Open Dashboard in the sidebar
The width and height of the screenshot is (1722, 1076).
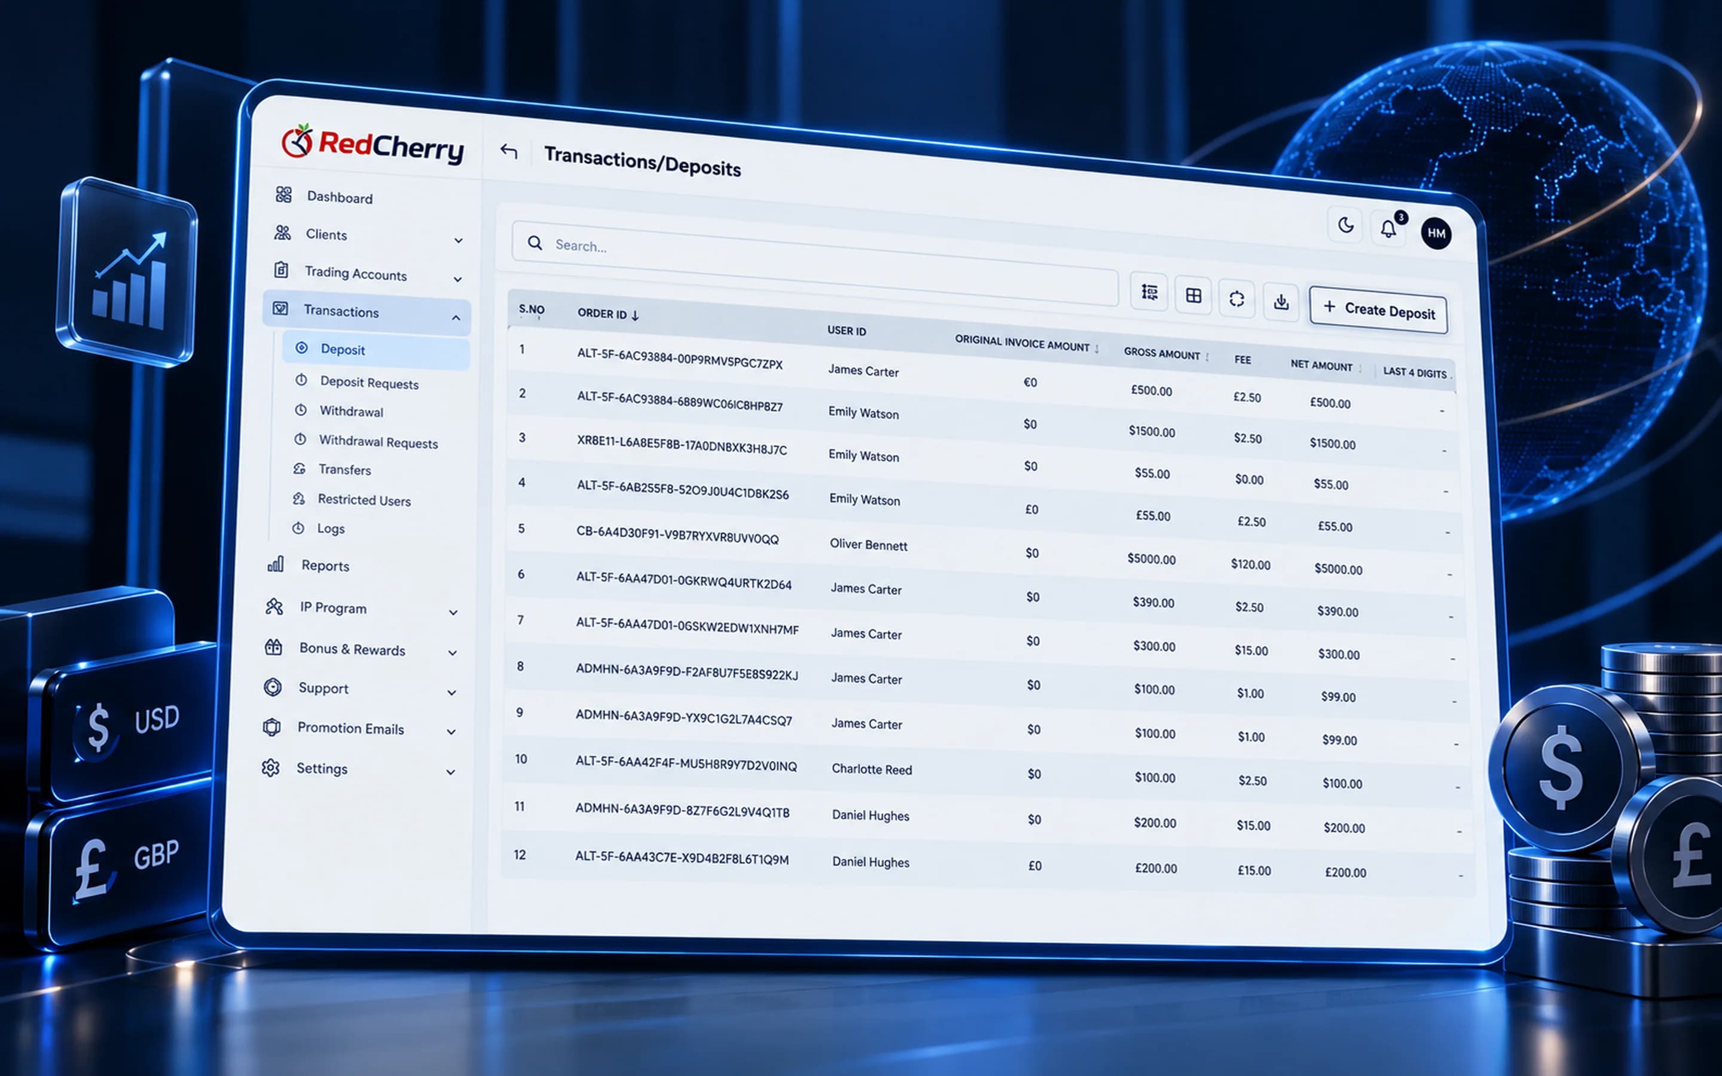[340, 197]
